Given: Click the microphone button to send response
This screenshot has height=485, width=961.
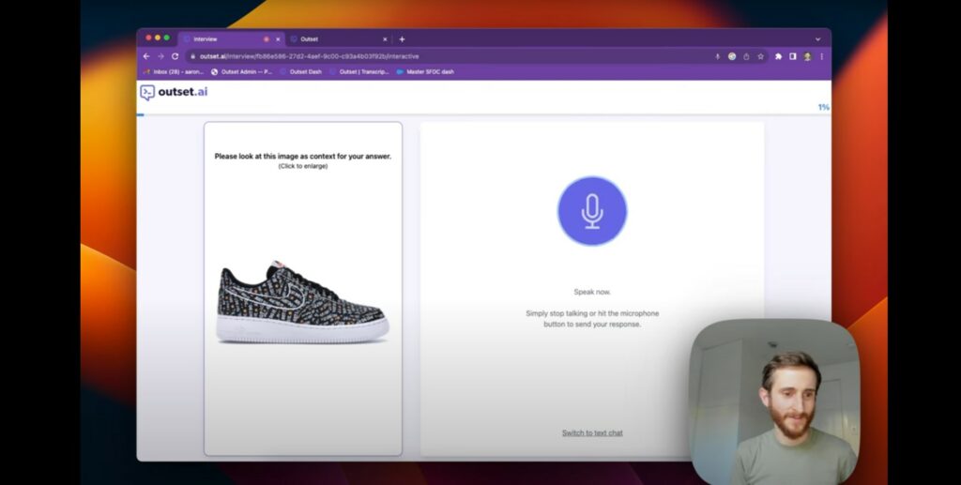Looking at the screenshot, I should (x=592, y=211).
